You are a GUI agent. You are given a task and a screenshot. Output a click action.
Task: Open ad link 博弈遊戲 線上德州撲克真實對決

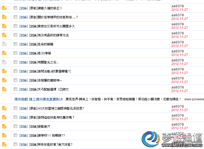coord(39,99)
